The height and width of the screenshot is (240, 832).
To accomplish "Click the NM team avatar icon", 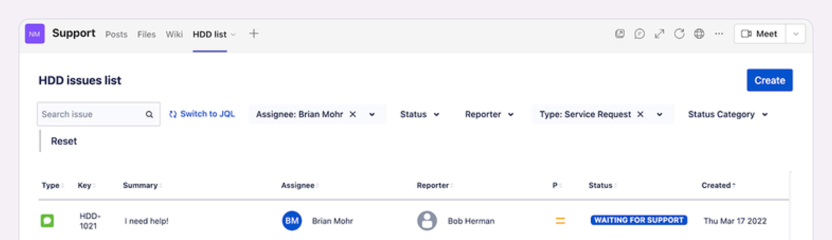I will pos(35,34).
